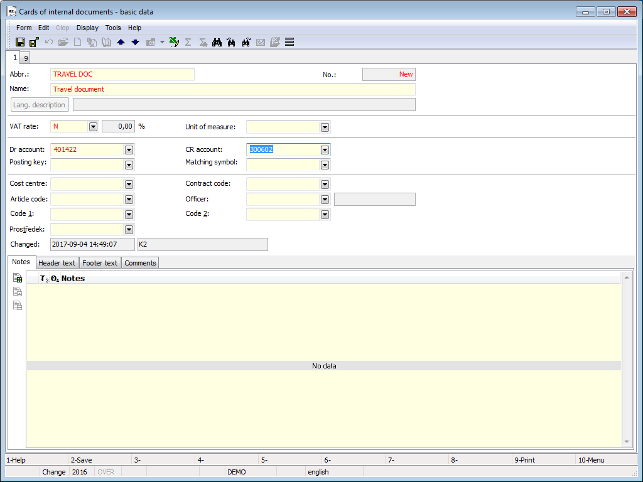
Task: Click the first binoculars search icon
Action: (217, 42)
